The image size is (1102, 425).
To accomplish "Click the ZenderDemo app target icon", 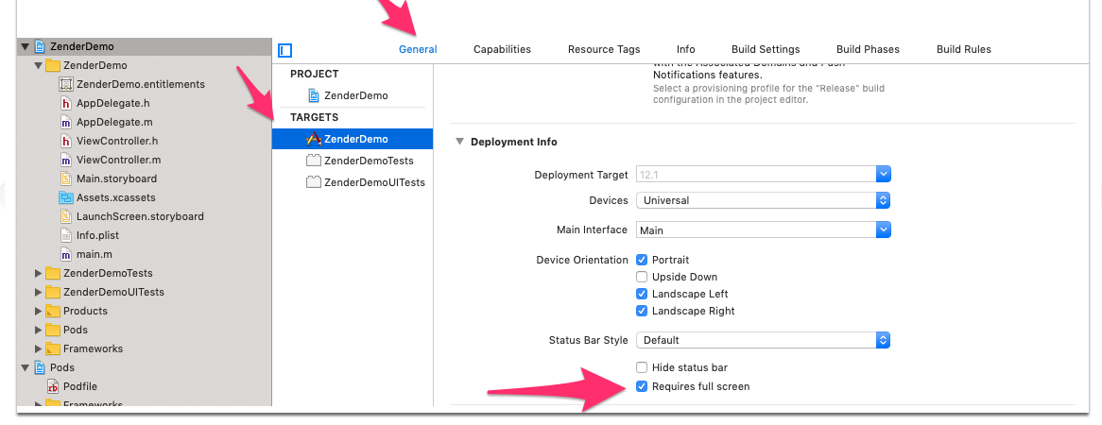I will pos(314,139).
